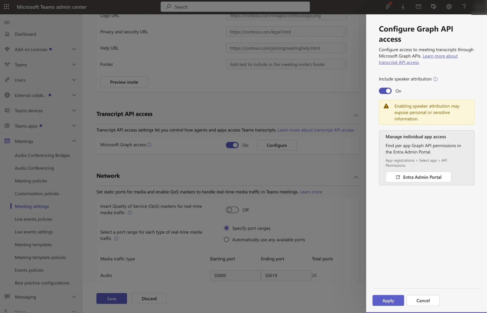Toggle Microsoft Graph access switch
This screenshot has height=313, width=487.
232,145
